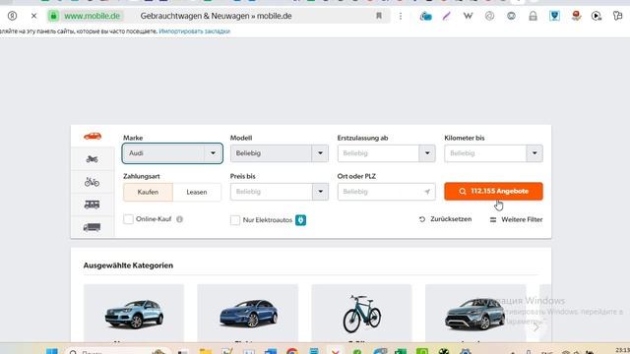The height and width of the screenshot is (354, 630).
Task: Click the Ausgewählte Kategorien heading
Action: click(x=128, y=265)
